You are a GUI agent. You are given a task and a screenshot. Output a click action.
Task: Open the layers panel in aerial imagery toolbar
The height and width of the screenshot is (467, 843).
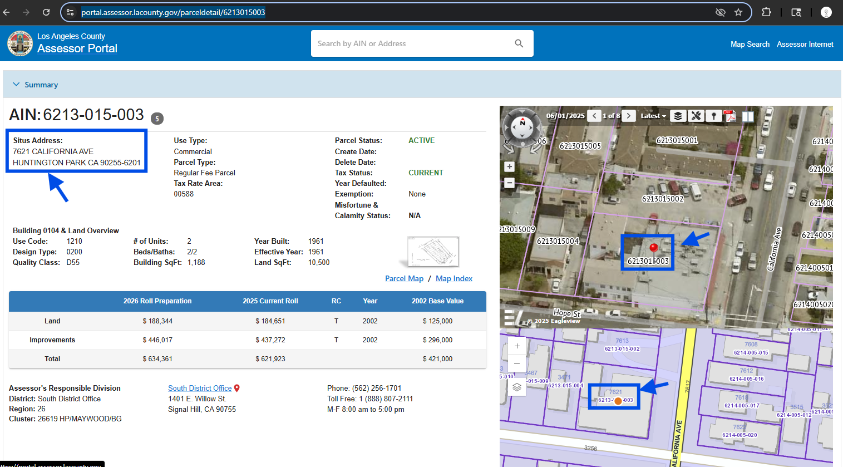click(x=677, y=116)
